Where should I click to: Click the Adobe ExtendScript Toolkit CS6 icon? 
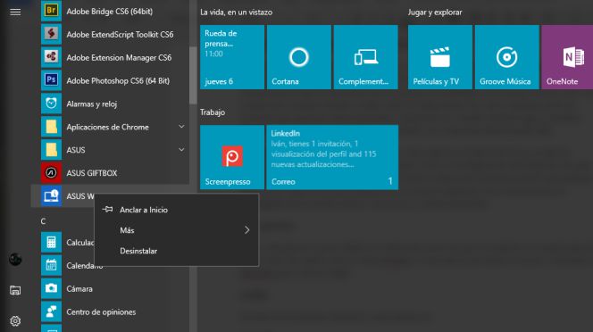(51, 34)
